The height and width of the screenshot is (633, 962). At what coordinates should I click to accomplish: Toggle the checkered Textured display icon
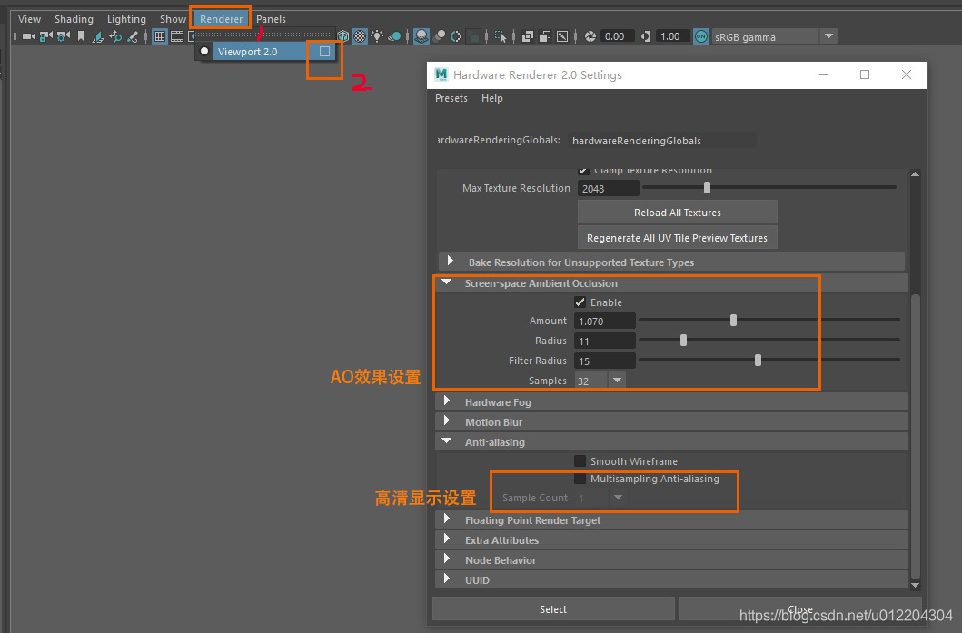point(360,37)
